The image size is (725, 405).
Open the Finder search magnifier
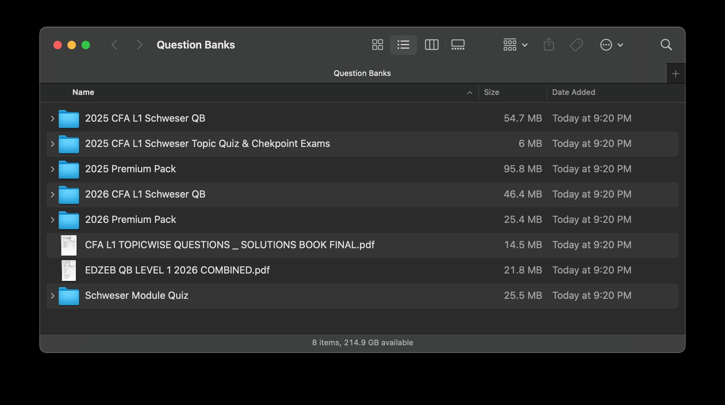coord(666,45)
